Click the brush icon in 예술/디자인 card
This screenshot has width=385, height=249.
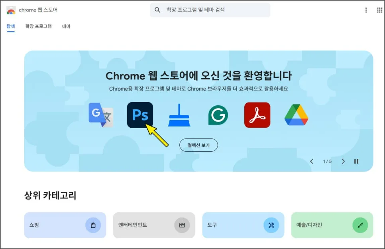360,225
